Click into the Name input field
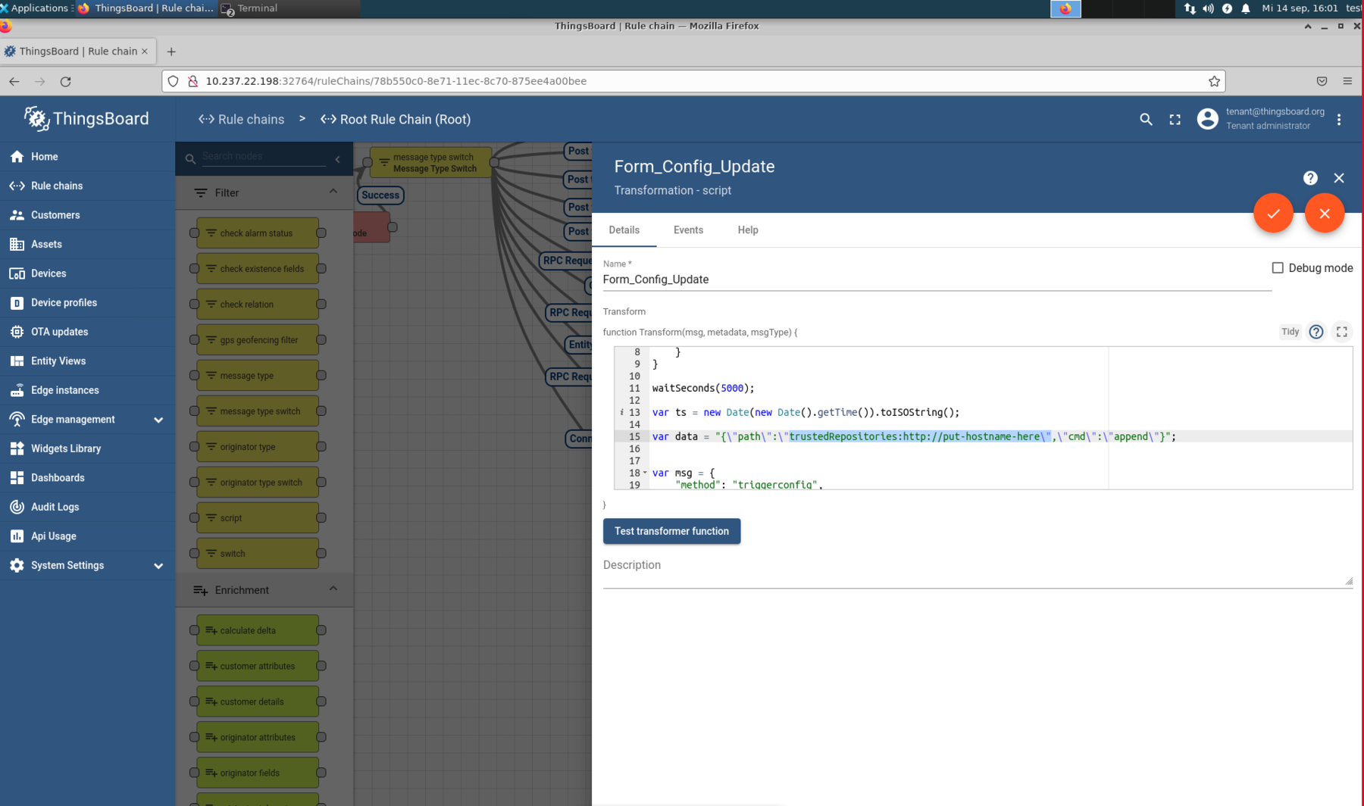The image size is (1364, 806). (936, 280)
